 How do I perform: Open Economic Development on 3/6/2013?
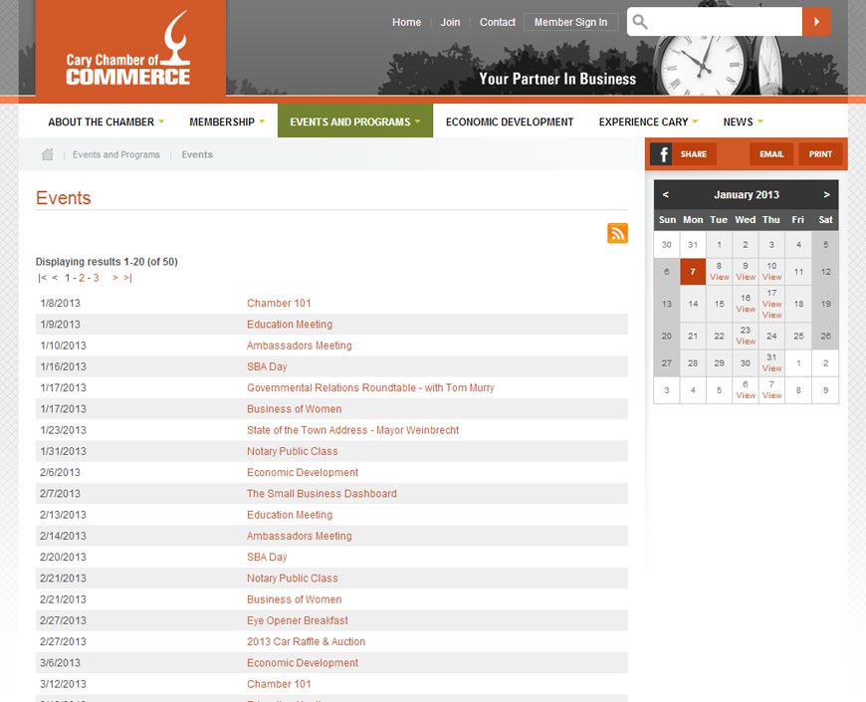303,663
